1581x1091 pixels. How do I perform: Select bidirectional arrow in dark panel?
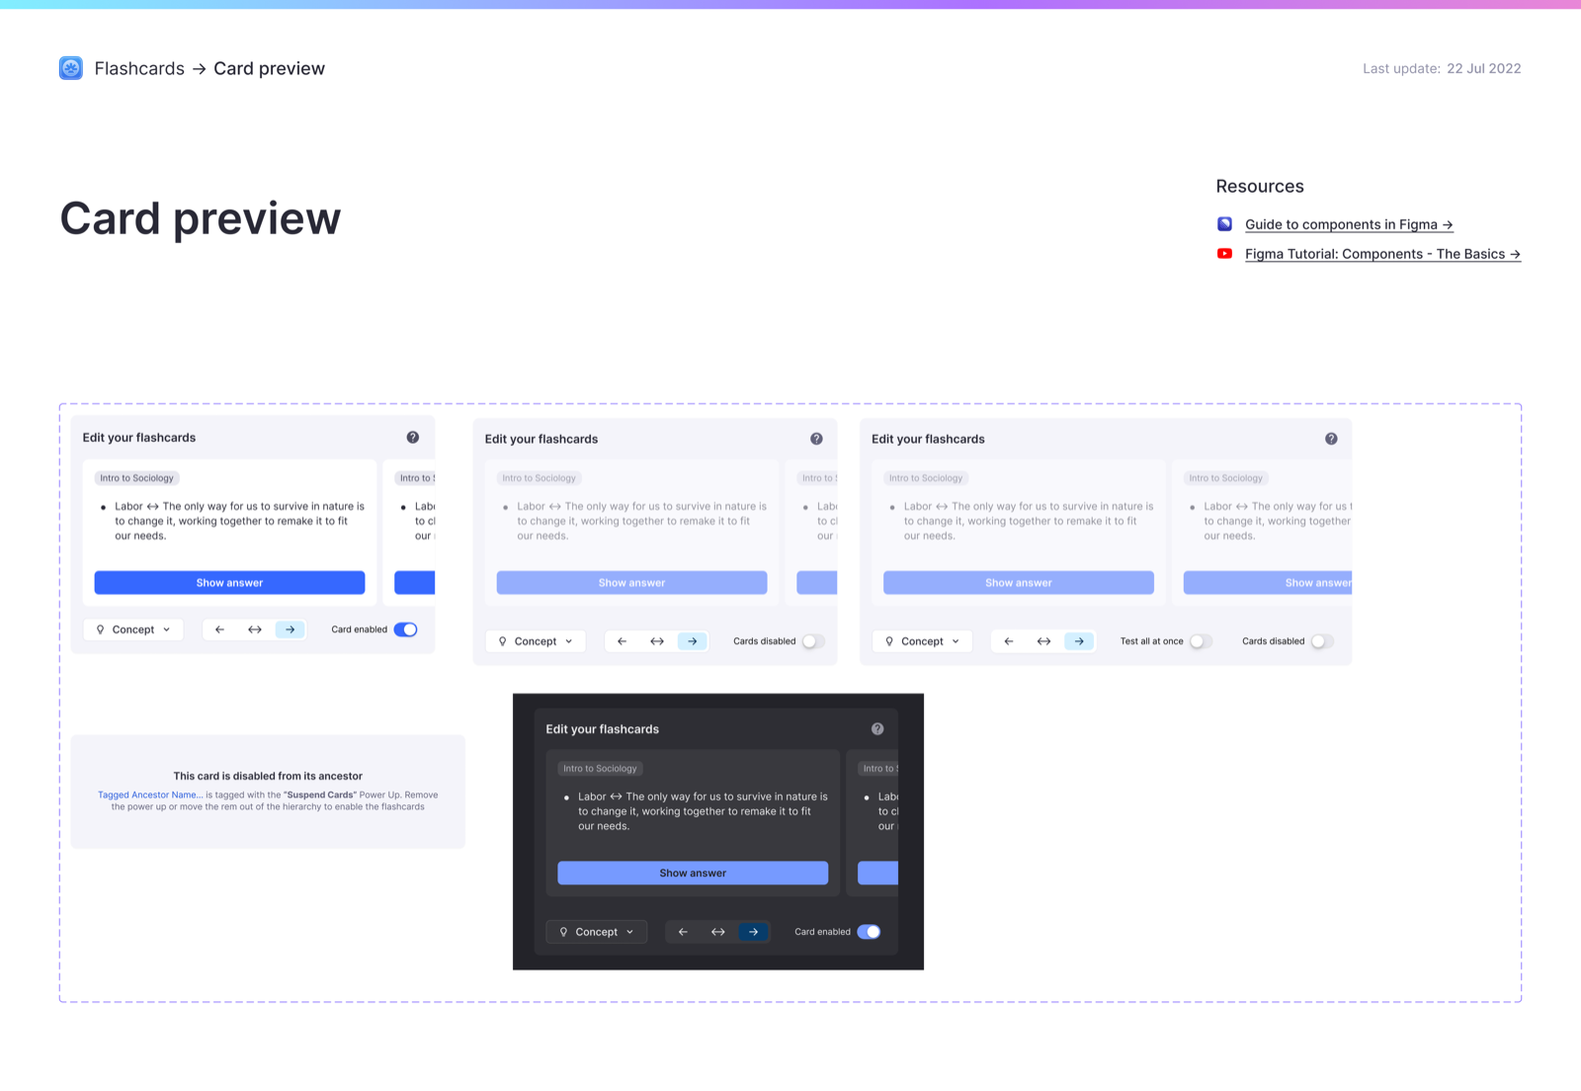click(x=718, y=932)
